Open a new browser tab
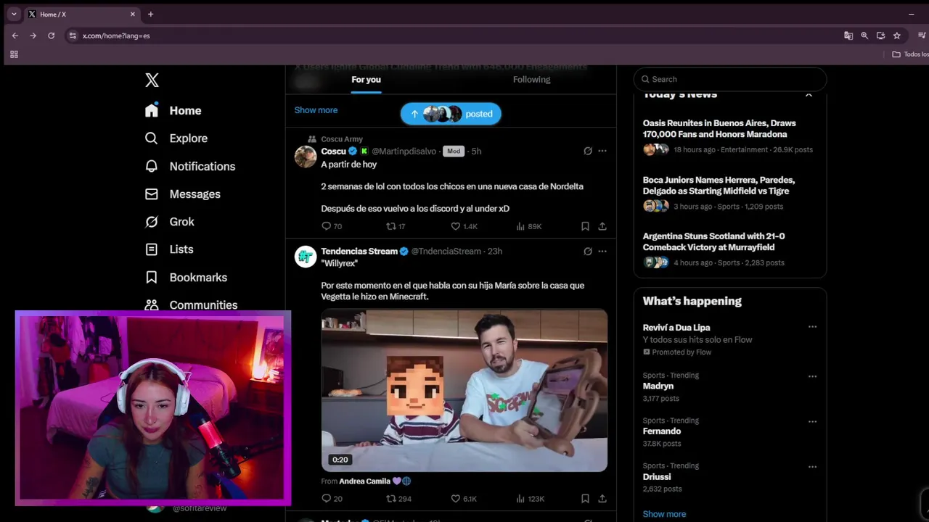 click(x=150, y=14)
